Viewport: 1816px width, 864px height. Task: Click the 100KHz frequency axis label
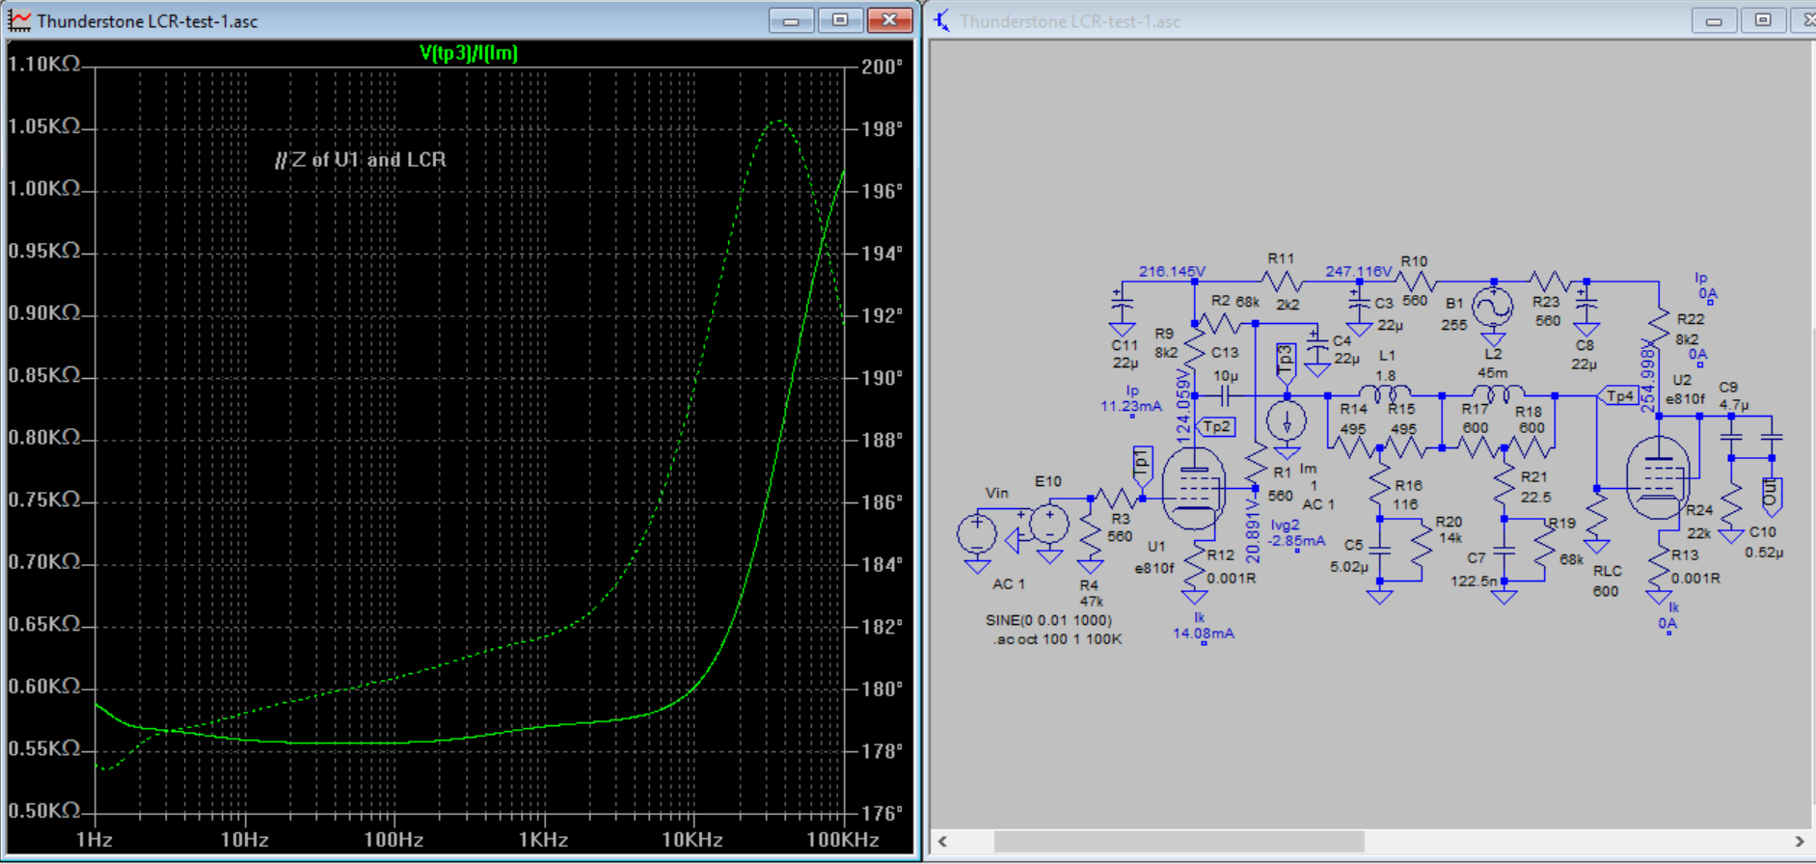(842, 840)
